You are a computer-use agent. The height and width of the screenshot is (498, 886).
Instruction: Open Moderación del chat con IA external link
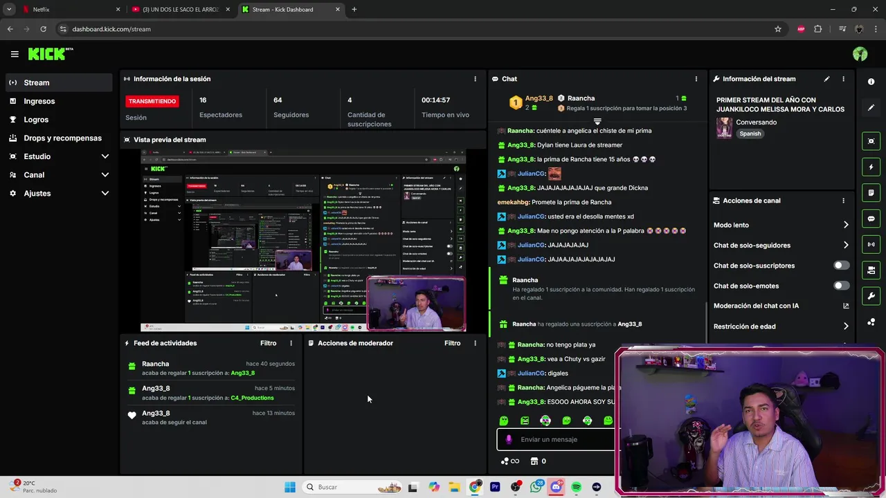(846, 306)
